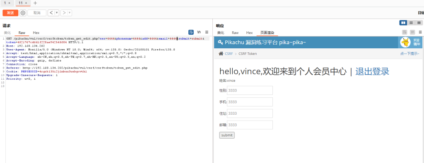Image resolution: width=424 pixels, height=163 pixels.
Task: Click the home icon in CSRF breadcrumb
Action: 221,54
